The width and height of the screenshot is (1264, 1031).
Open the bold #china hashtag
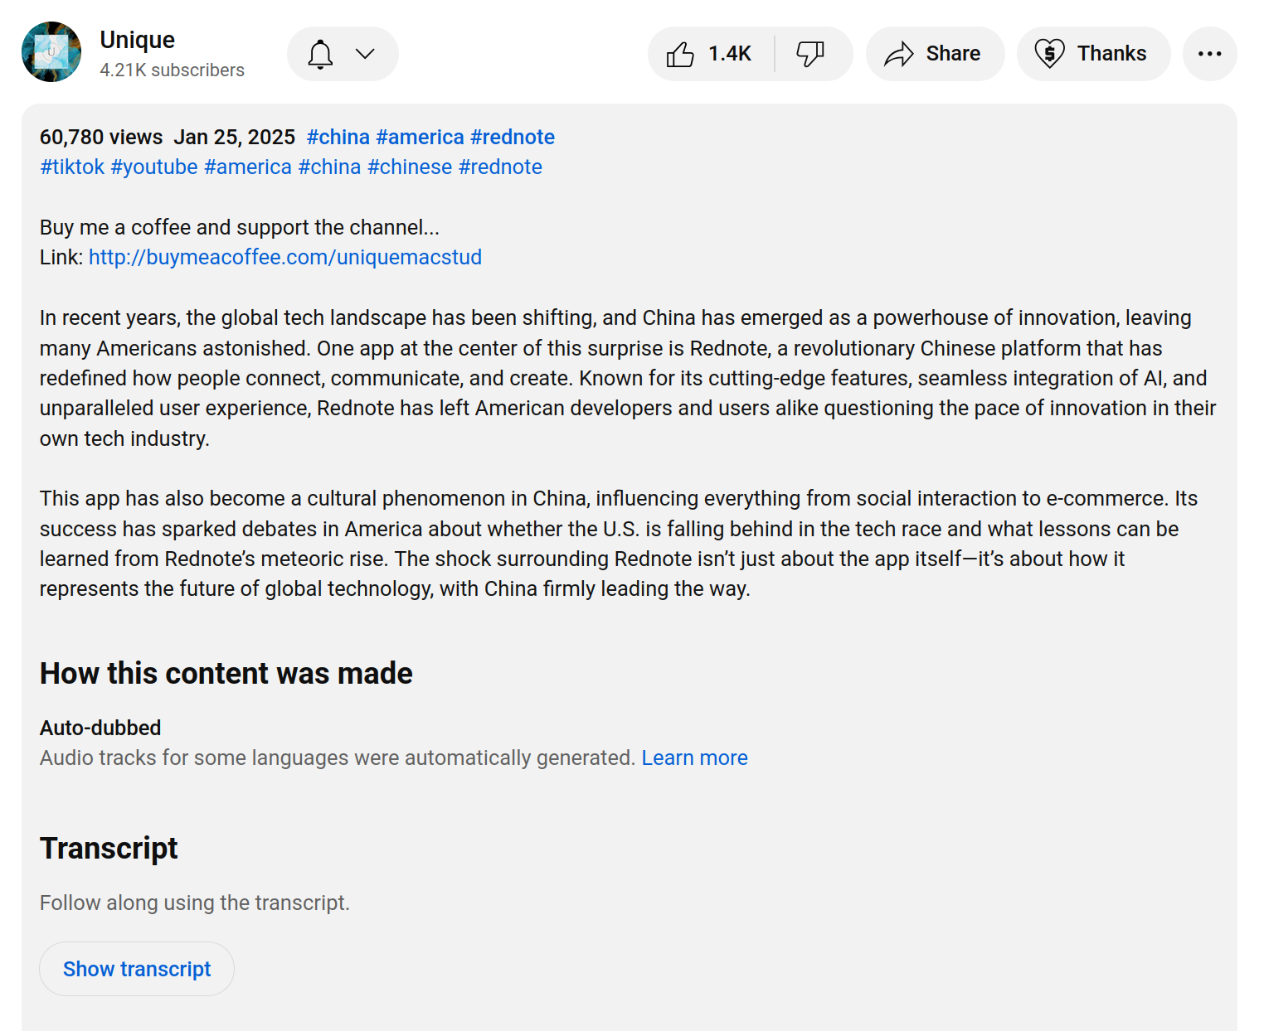click(x=338, y=137)
